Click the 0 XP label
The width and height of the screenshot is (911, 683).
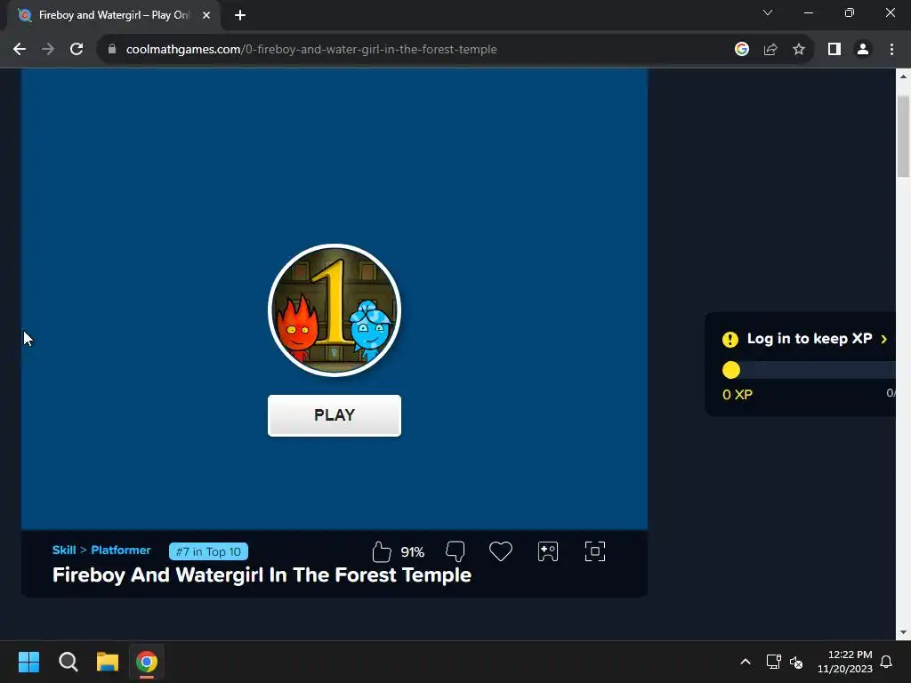(x=738, y=395)
